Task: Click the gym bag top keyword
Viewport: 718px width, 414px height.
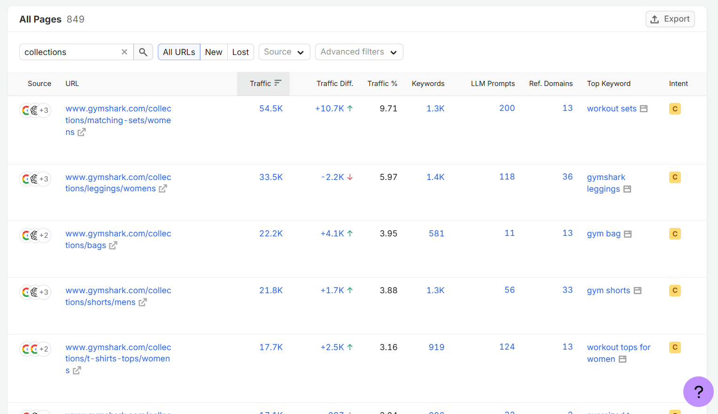Action: pyautogui.click(x=604, y=234)
